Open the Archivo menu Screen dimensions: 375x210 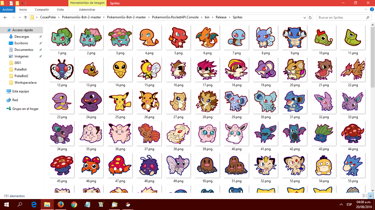[8, 10]
